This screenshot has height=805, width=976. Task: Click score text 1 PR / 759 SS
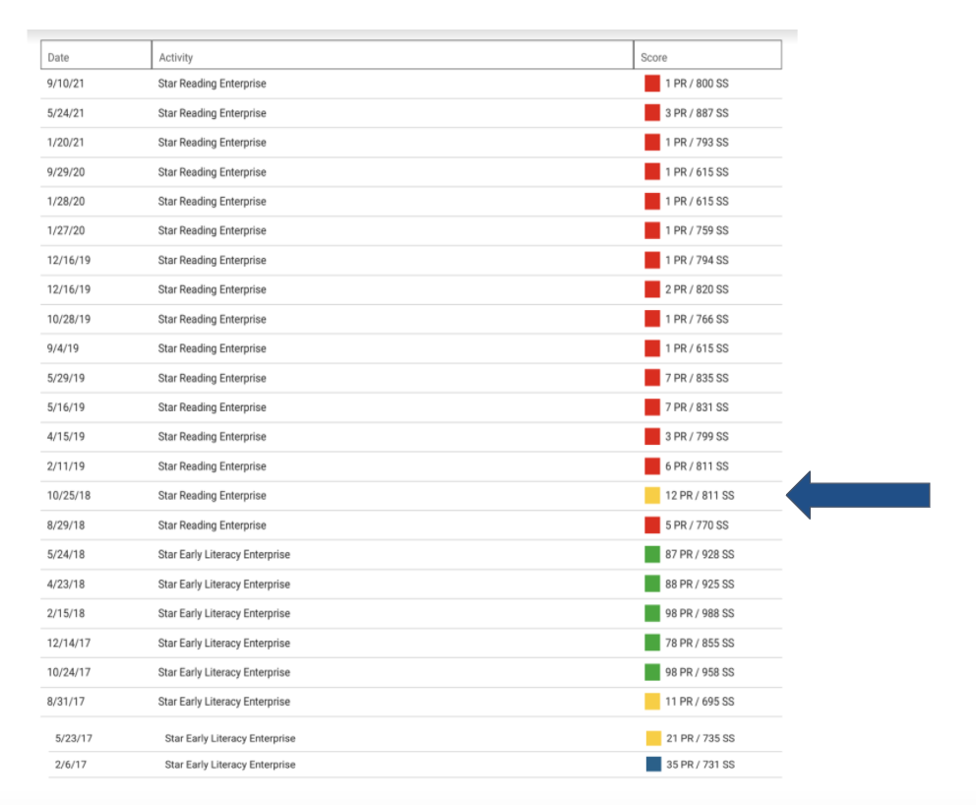[697, 230]
